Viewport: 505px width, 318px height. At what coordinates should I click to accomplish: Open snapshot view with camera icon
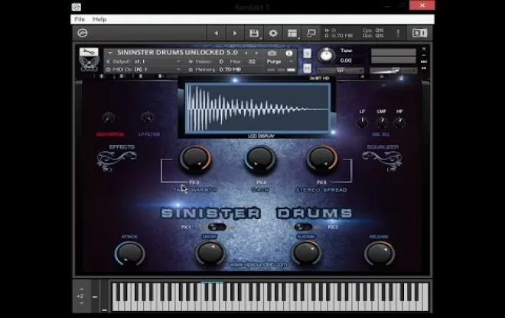point(272,53)
